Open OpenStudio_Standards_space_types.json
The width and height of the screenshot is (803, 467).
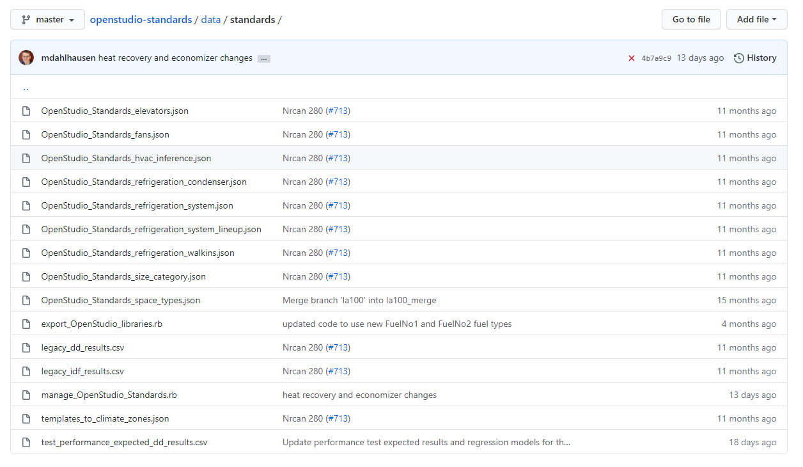pos(121,300)
